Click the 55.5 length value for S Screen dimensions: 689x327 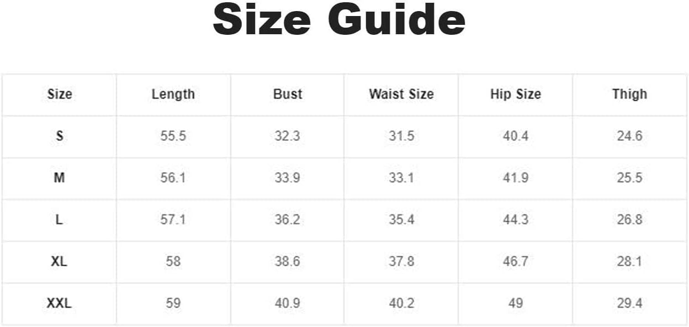pyautogui.click(x=173, y=136)
